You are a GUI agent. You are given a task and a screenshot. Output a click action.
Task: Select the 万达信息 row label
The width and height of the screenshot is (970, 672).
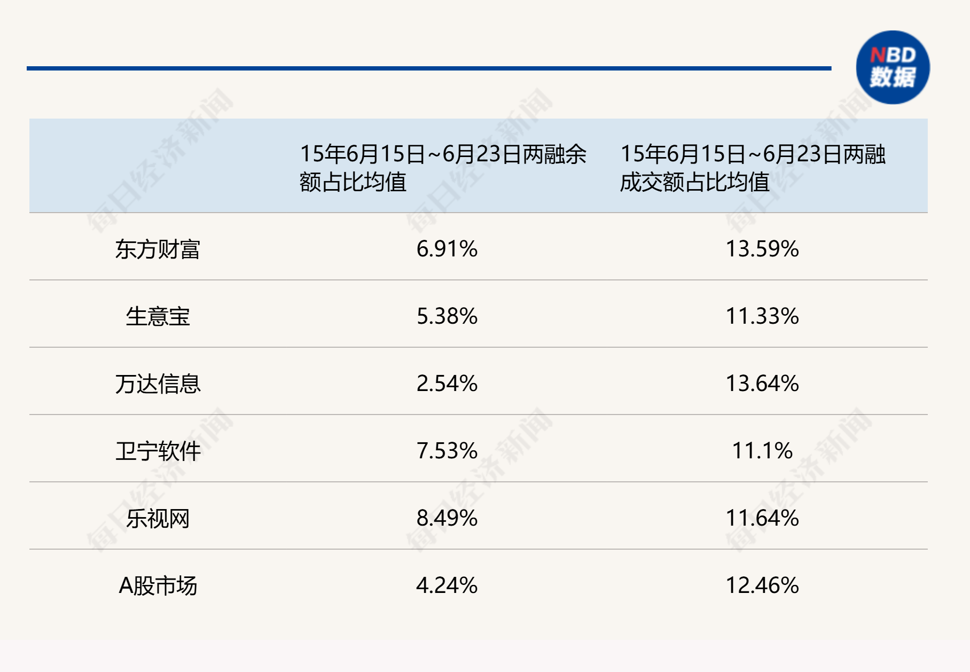tap(158, 384)
